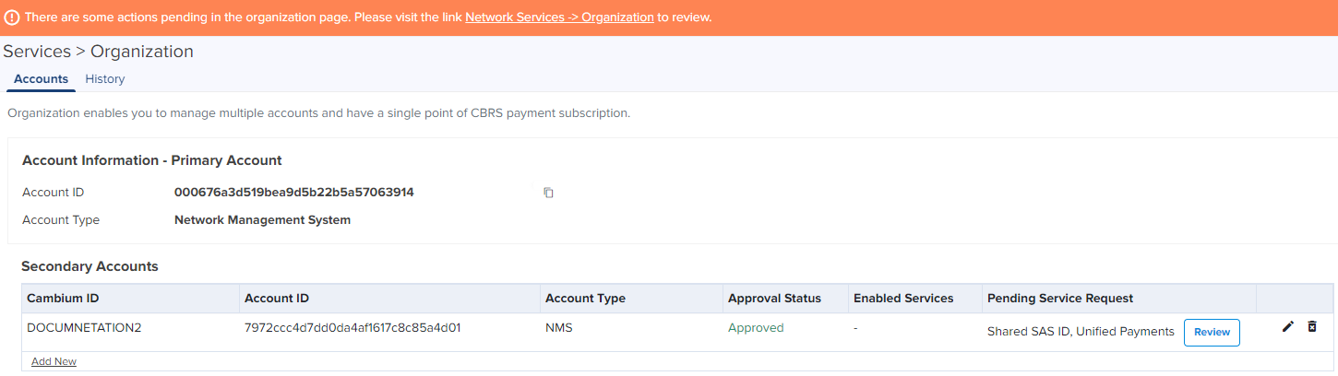This screenshot has width=1338, height=376.
Task: Click the Services > Organization breadcrumb heading
Action: (99, 52)
